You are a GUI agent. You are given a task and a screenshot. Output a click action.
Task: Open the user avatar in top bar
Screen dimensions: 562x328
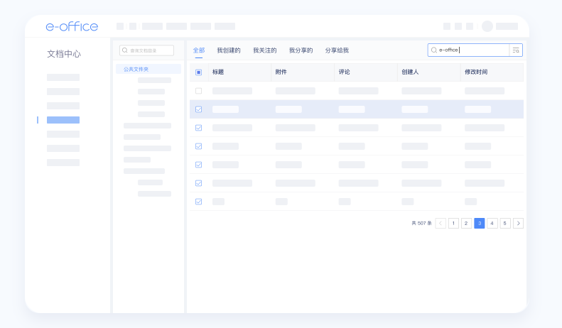coord(487,26)
